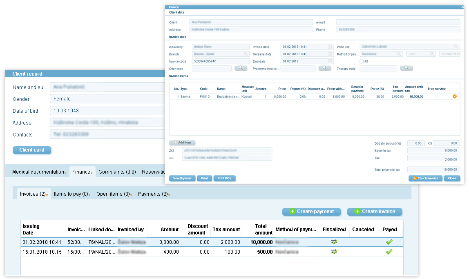Open the Due date calendar picker

pos(330,61)
